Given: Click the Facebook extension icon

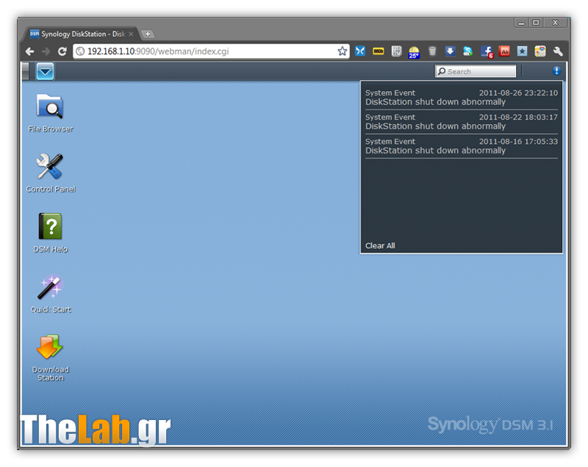Looking at the screenshot, I should pyautogui.click(x=487, y=51).
